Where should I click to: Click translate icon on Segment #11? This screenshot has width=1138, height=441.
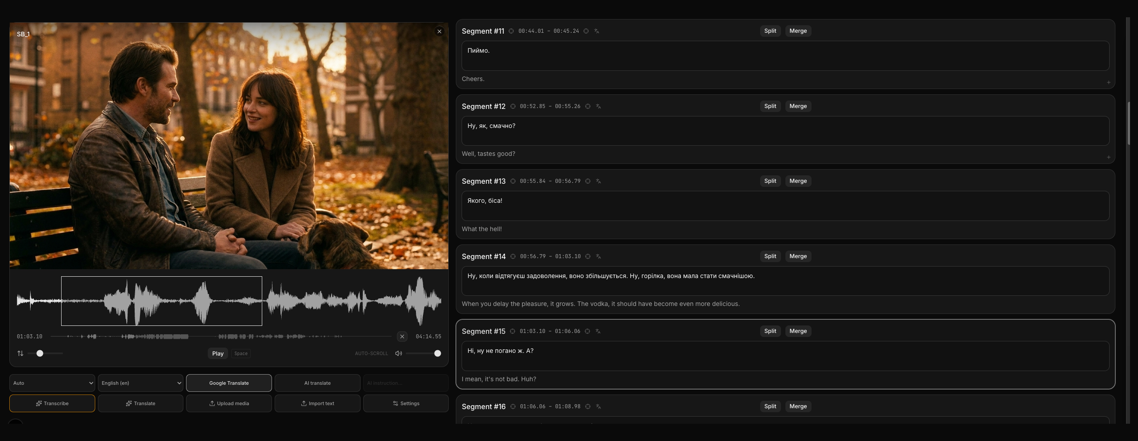click(x=597, y=31)
